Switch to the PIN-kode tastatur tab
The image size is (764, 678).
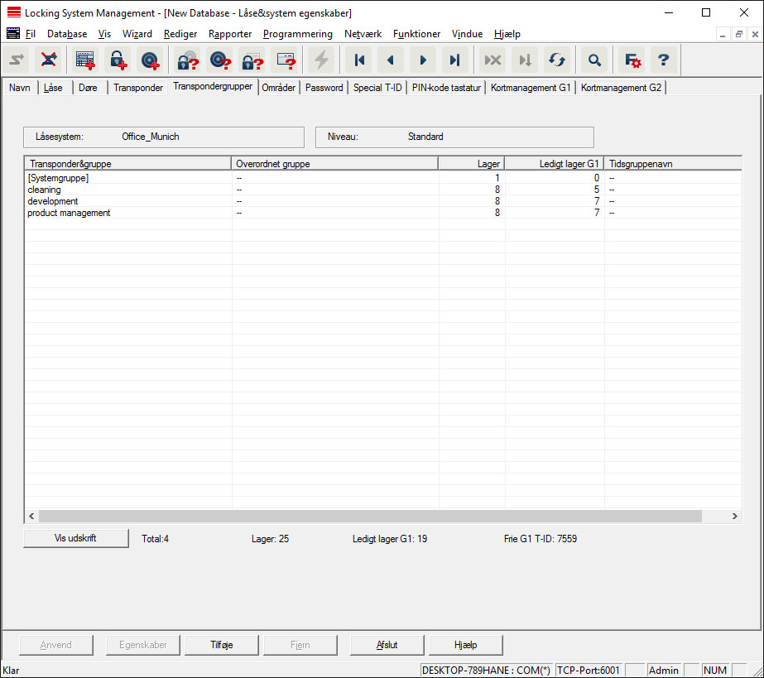pyautogui.click(x=446, y=88)
